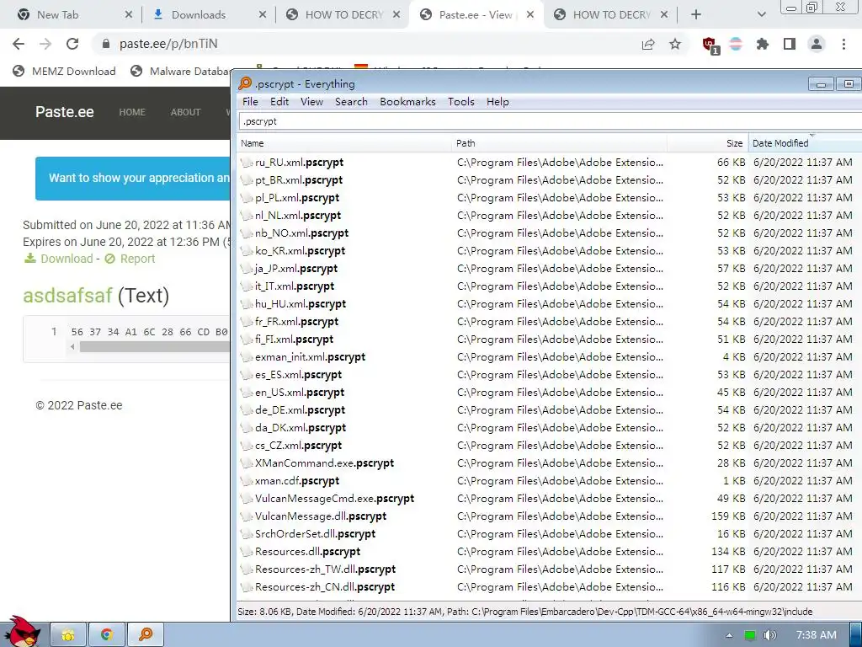Select file VulcanMessage.dll.pscrypt
862x647 pixels.
(321, 516)
